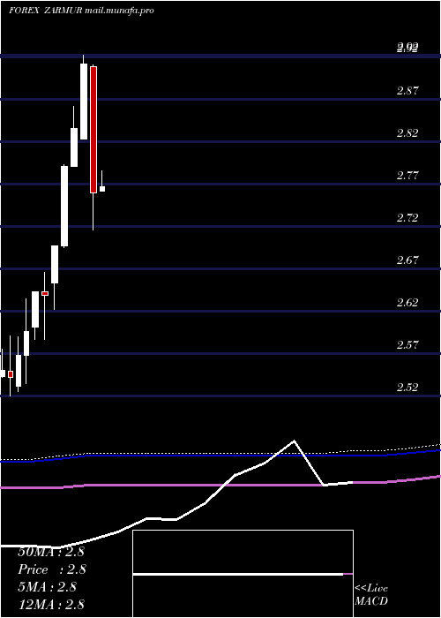This screenshot has width=441, height=618.
Task: Click the small last white candlestick near 2.77
Action: [102, 189]
